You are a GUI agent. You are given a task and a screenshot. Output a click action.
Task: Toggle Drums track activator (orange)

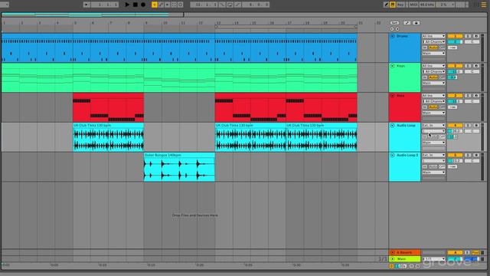point(455,36)
